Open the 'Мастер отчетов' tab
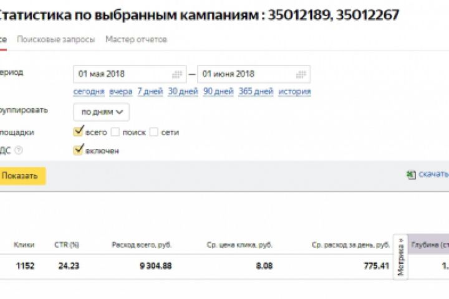The height and width of the screenshot is (299, 449). pos(136,39)
